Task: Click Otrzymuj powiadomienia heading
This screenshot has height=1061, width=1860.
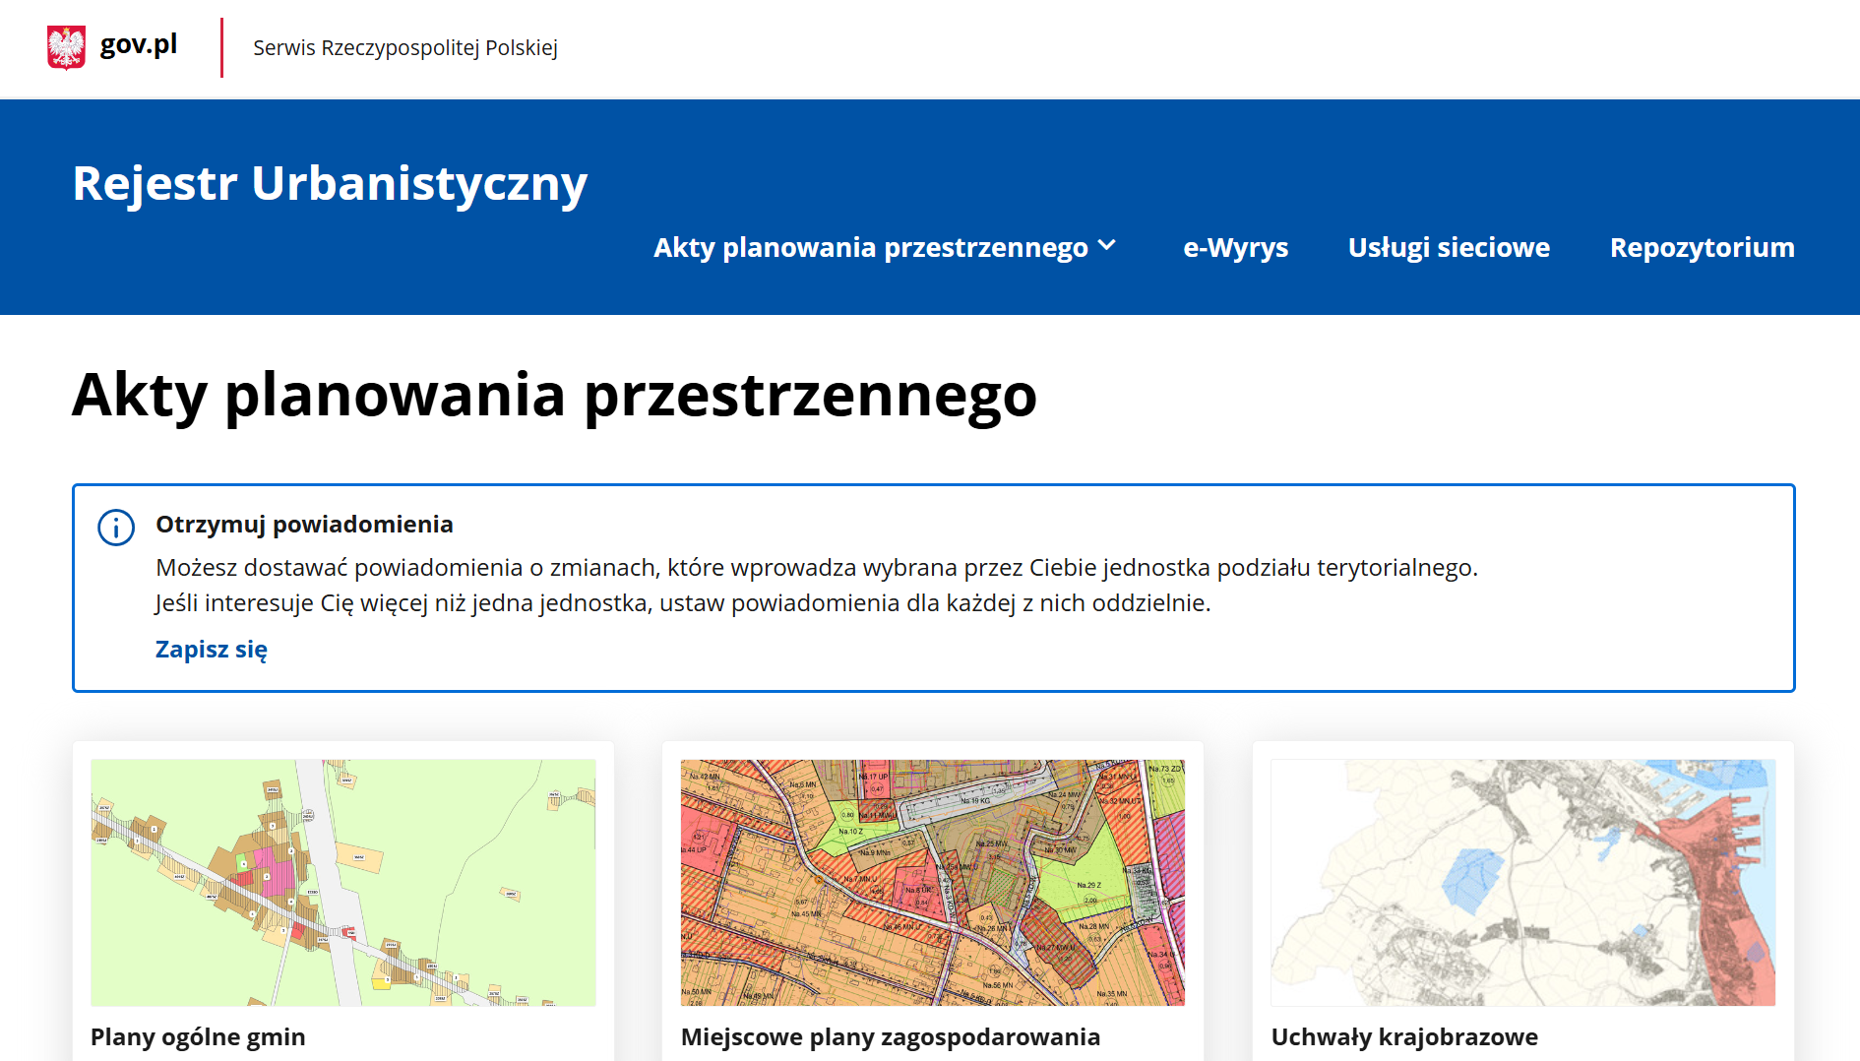Action: click(304, 525)
